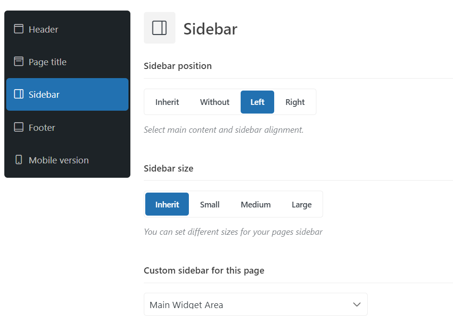Click the large Sidebar heading icon
453x321 pixels.
coord(160,28)
